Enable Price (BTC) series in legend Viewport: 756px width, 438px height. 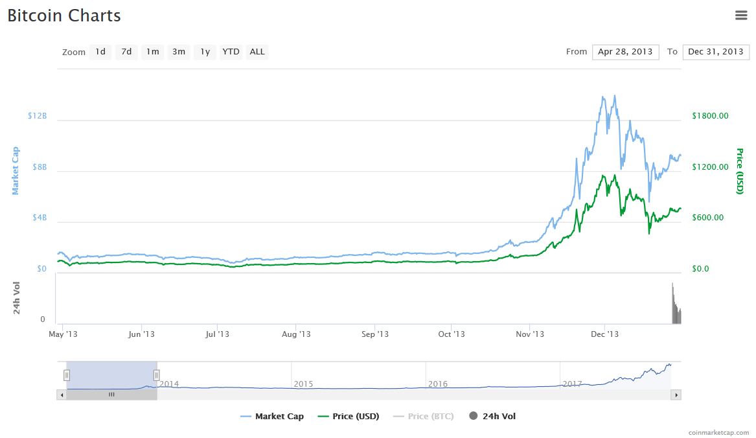click(x=424, y=416)
